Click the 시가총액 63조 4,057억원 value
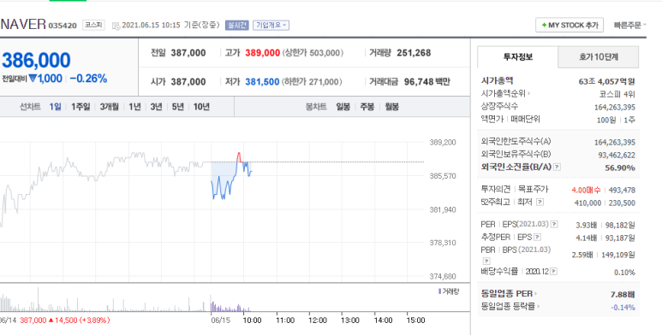Viewport: 662px width, 335px height. (606, 81)
